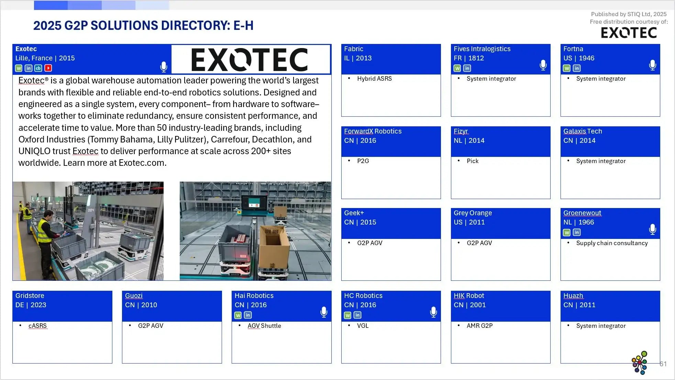The width and height of the screenshot is (675, 380).
Task: Click the 'Groenewout' company name
Action: (x=582, y=213)
